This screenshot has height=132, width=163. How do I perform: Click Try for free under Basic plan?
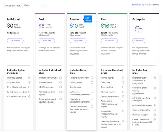pyautogui.click(x=47, y=40)
